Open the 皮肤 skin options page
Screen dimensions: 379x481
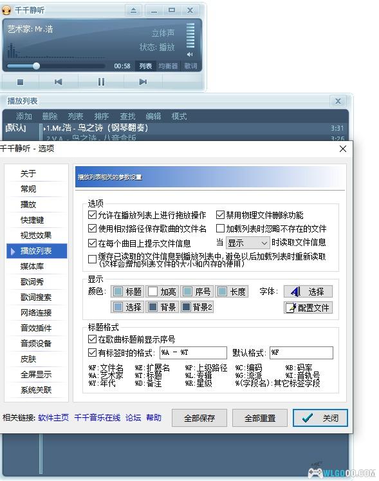pos(28,359)
